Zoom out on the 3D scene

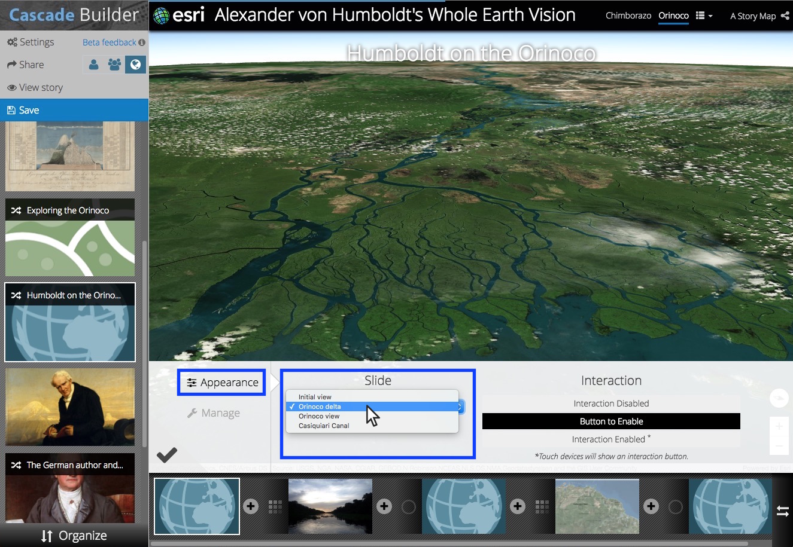tap(779, 446)
